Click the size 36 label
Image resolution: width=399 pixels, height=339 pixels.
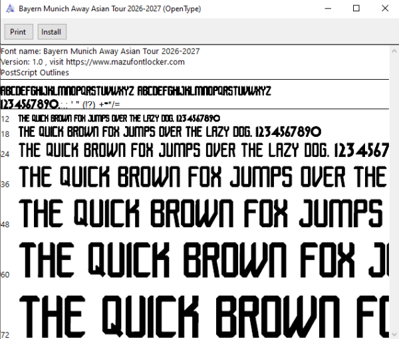(x=5, y=184)
